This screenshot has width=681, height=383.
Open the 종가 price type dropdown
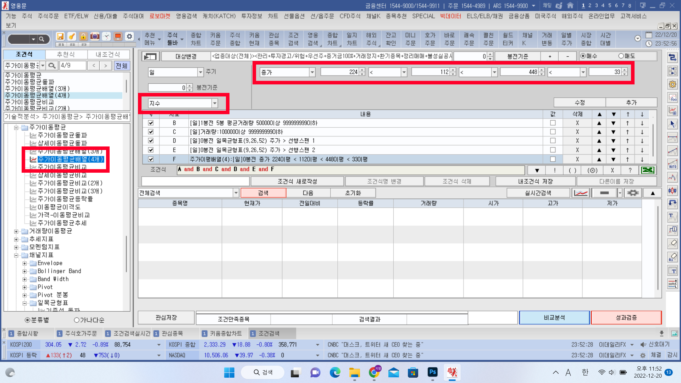coord(312,72)
